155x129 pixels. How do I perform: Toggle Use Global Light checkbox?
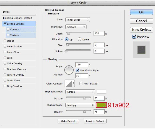click(x=78, y=70)
